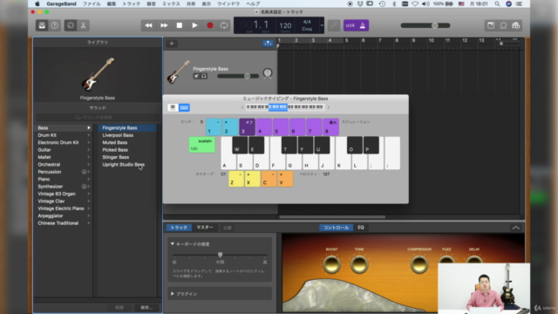Lower octave with Z key

click(236, 179)
